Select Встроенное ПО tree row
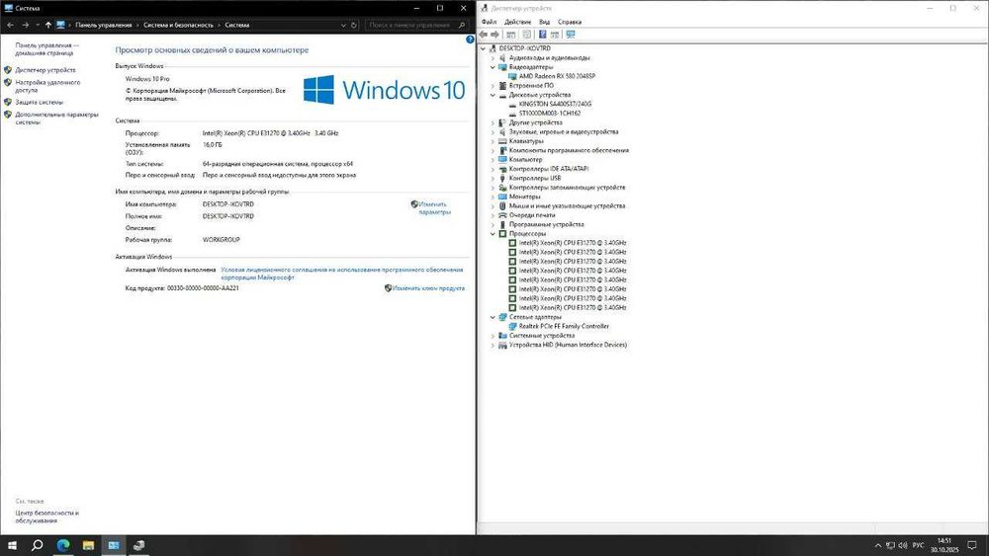 click(x=531, y=86)
